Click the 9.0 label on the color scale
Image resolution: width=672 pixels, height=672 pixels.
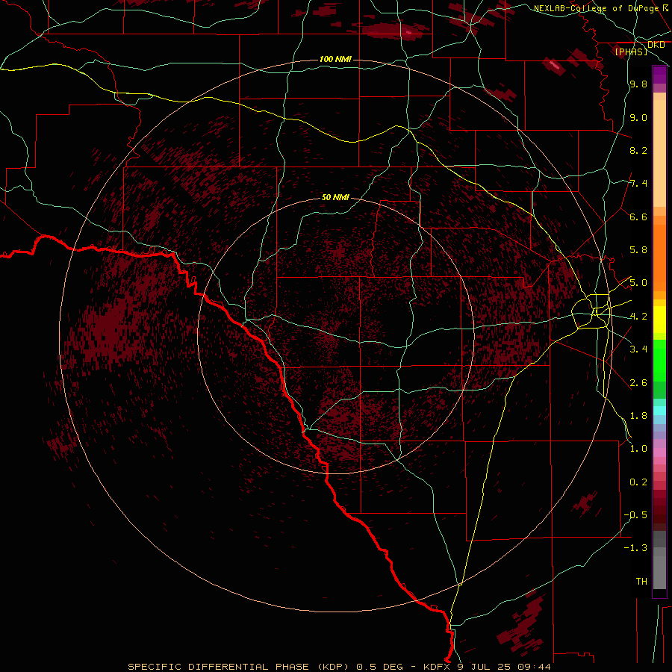click(x=638, y=117)
